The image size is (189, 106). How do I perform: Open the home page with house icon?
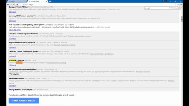(17, 4)
